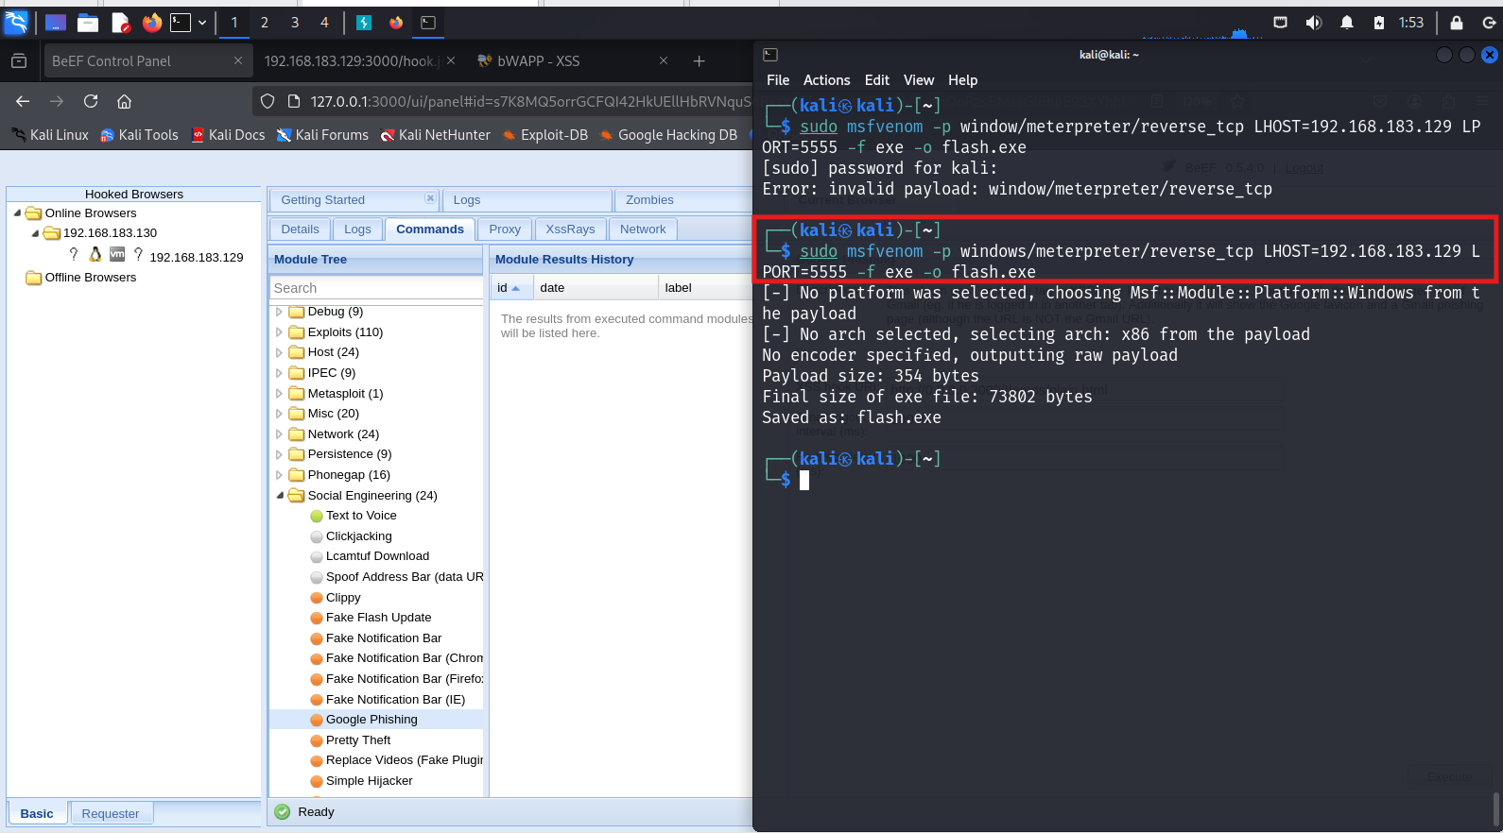
Task: Select the running Firefox window taskbar button
Action: [396, 23]
